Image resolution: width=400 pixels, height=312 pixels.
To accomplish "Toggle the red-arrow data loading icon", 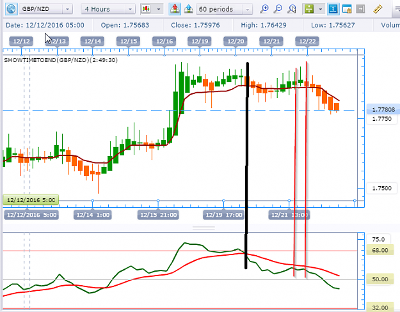I will pos(175,9).
